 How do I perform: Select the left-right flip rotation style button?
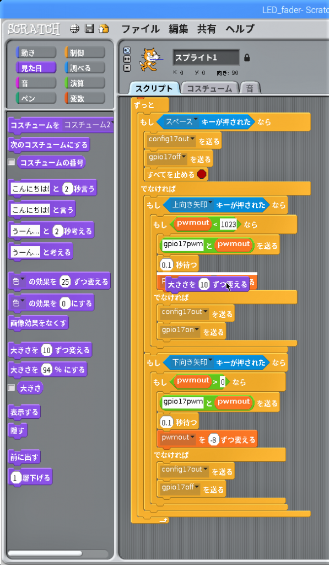coord(127,59)
